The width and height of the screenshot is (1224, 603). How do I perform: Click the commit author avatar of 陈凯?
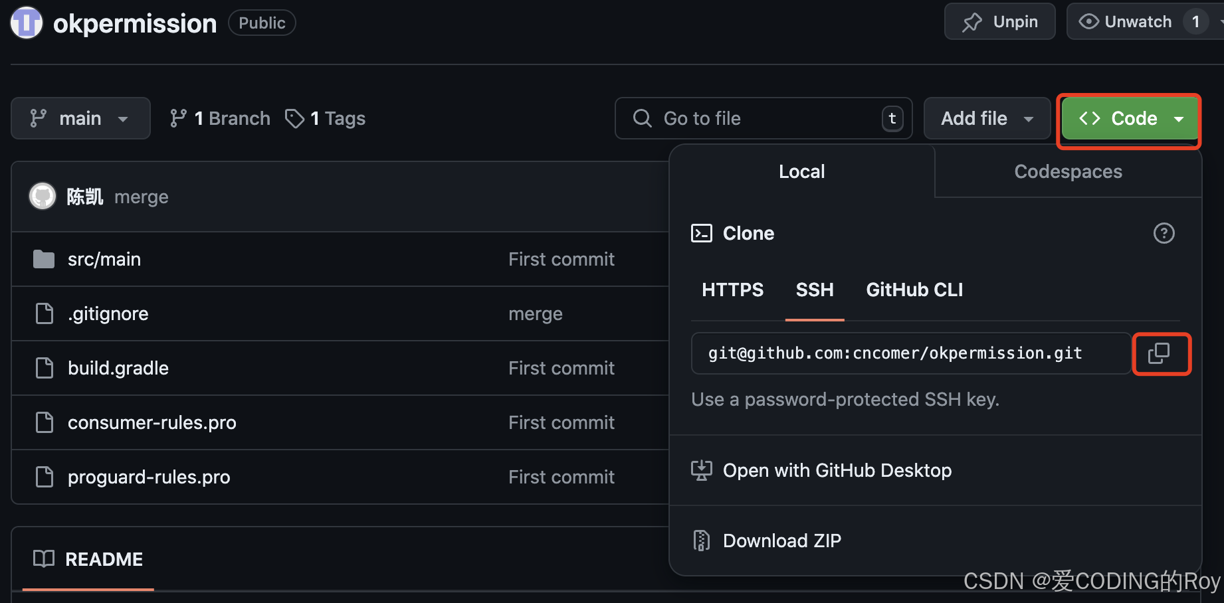click(x=43, y=197)
